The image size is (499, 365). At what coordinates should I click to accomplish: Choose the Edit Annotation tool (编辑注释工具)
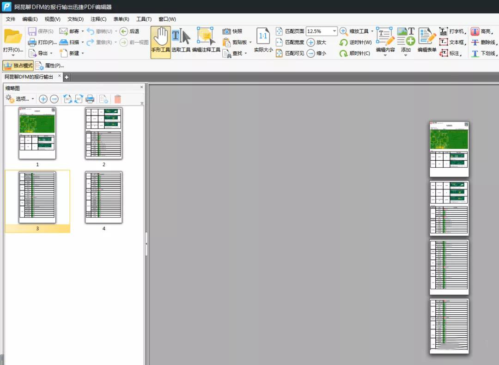(206, 42)
